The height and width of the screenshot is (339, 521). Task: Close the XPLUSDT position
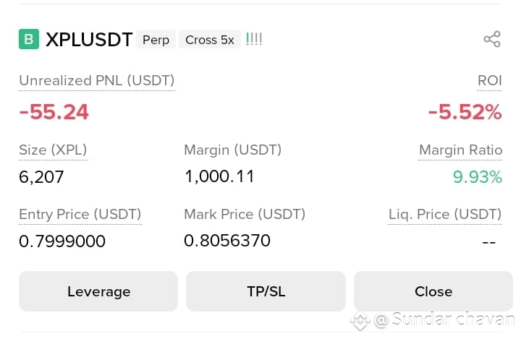click(x=433, y=291)
